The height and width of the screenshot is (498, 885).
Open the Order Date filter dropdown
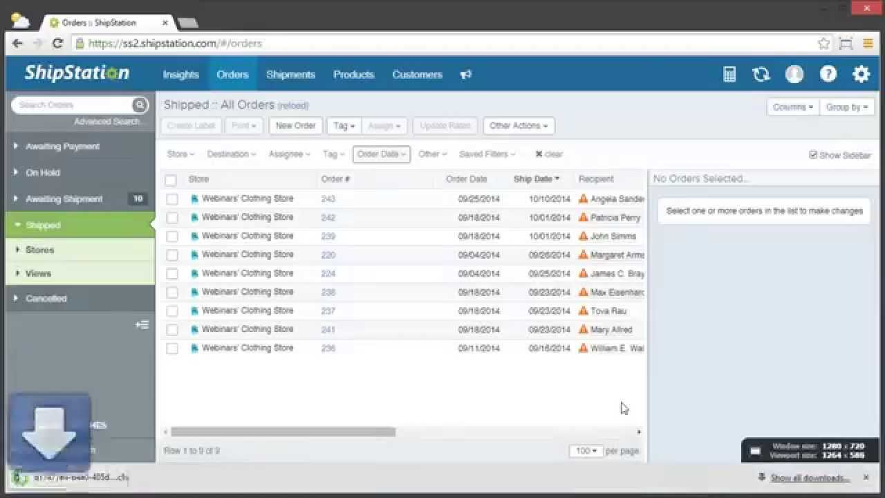click(x=382, y=154)
